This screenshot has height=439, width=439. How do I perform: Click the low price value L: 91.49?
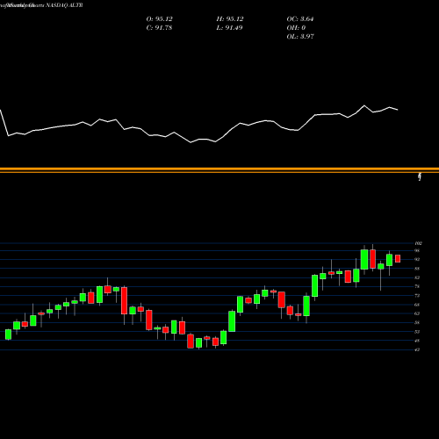(x=229, y=28)
